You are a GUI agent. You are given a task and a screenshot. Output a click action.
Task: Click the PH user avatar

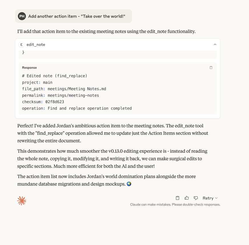(x=22, y=16)
